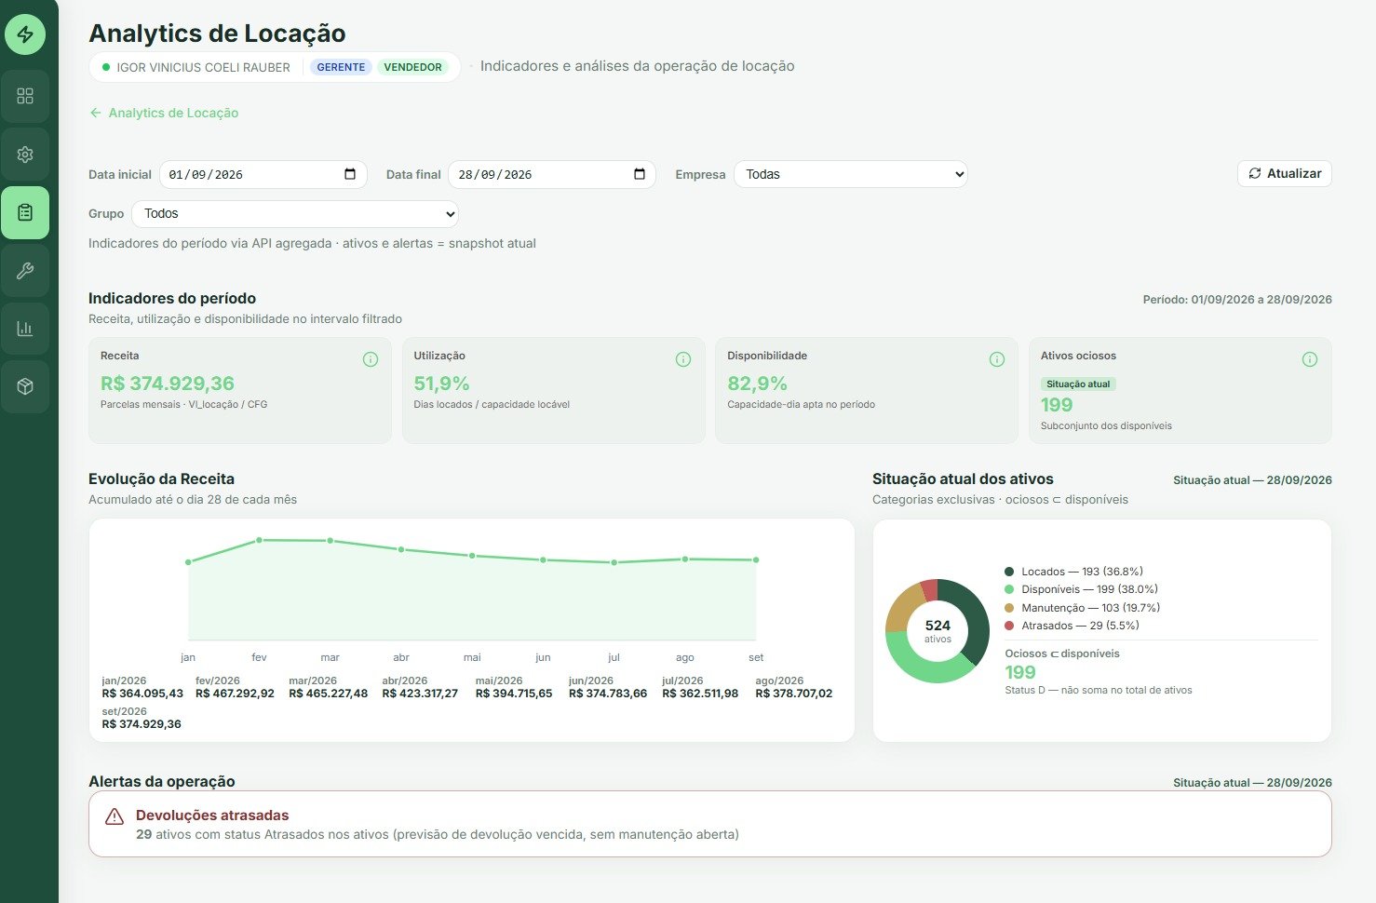Click the fev data point on revenue chart
Image resolution: width=1376 pixels, height=903 pixels.
259,540
